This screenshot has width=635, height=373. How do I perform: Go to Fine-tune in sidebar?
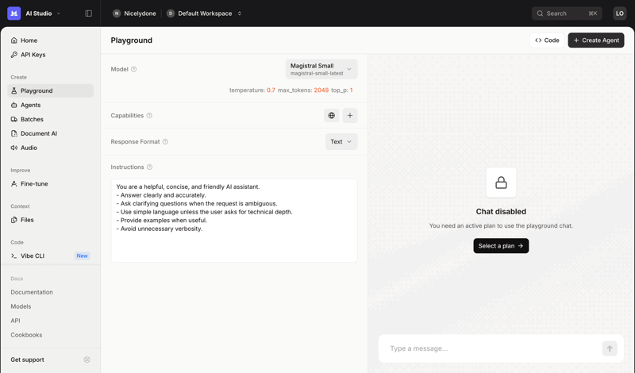[x=34, y=184]
